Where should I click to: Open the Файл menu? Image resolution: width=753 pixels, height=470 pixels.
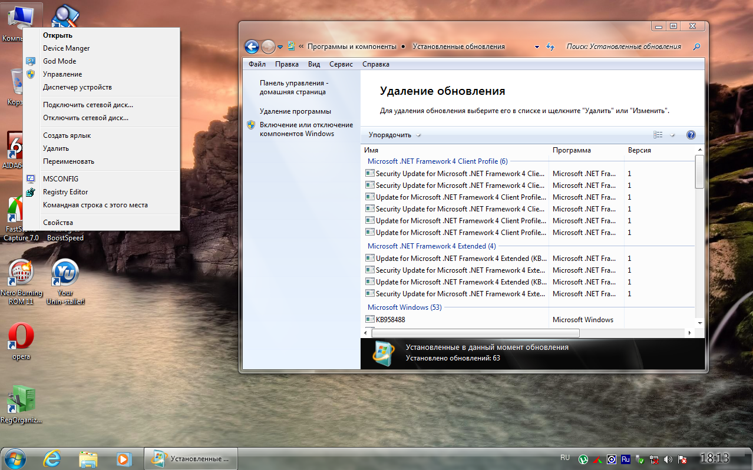pos(257,64)
